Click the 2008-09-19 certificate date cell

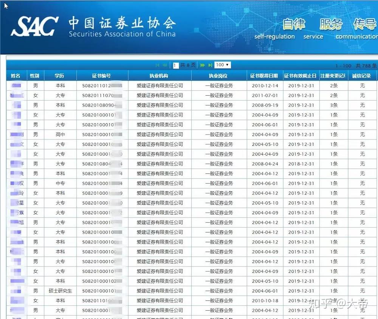pyautogui.click(x=265, y=105)
